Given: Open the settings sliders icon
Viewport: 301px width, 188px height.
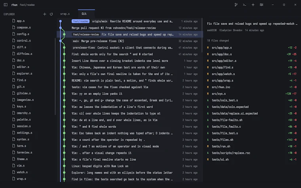Looking at the screenshot, I should tap(261, 5).
